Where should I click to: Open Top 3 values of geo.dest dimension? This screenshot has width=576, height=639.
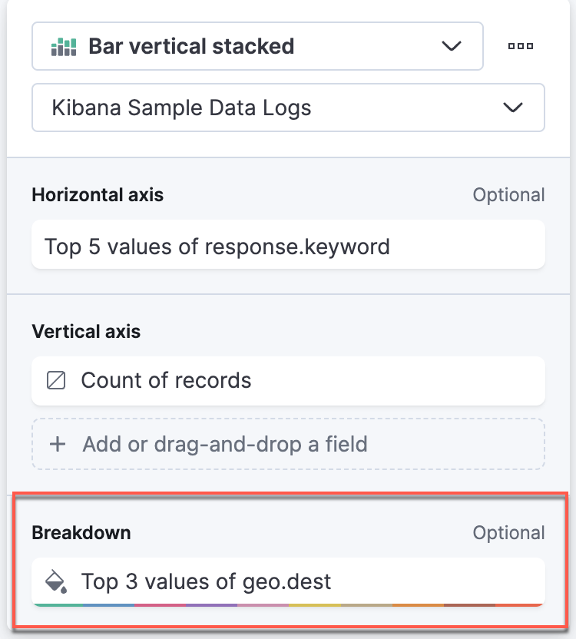point(288,581)
